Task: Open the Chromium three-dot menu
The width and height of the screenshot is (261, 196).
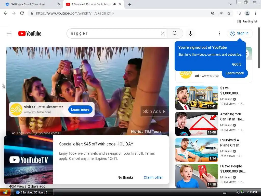Action: coord(255,13)
